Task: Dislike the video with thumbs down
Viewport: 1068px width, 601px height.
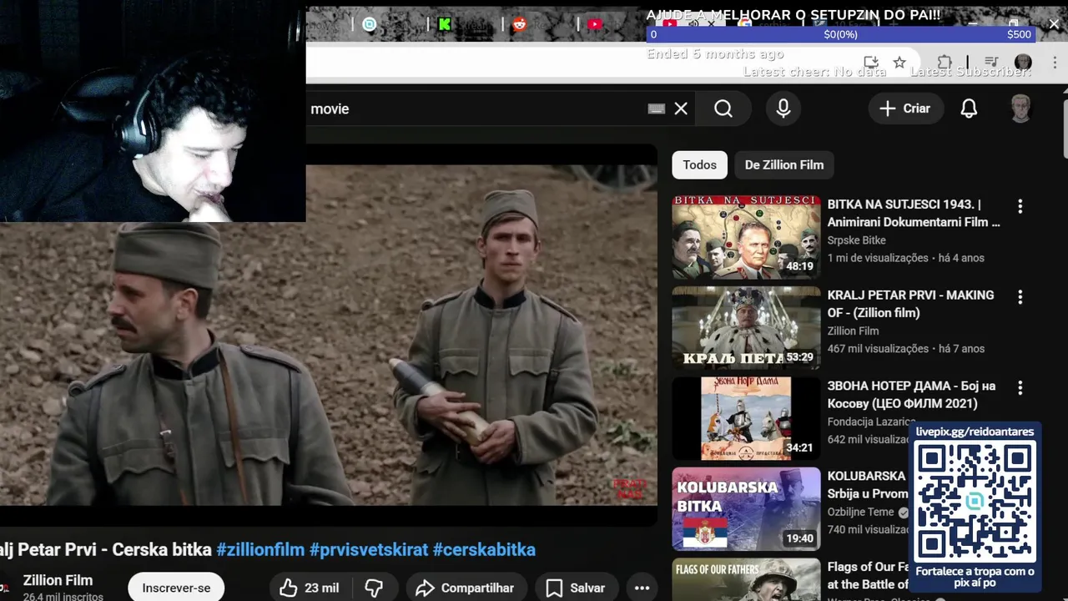Action: pyautogui.click(x=375, y=588)
